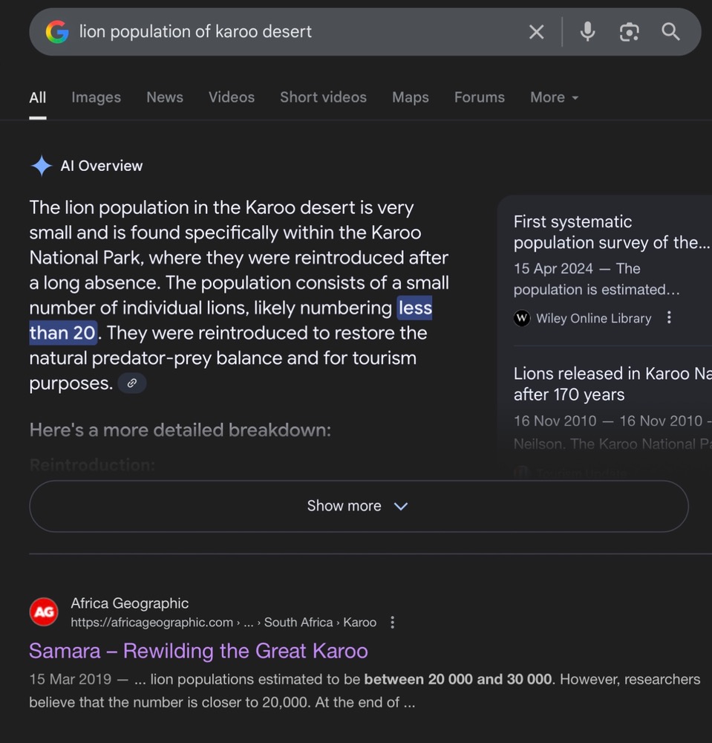The height and width of the screenshot is (743, 712).
Task: Open 'Samara – Rewilding the Great Karoo' result
Action: [198, 651]
